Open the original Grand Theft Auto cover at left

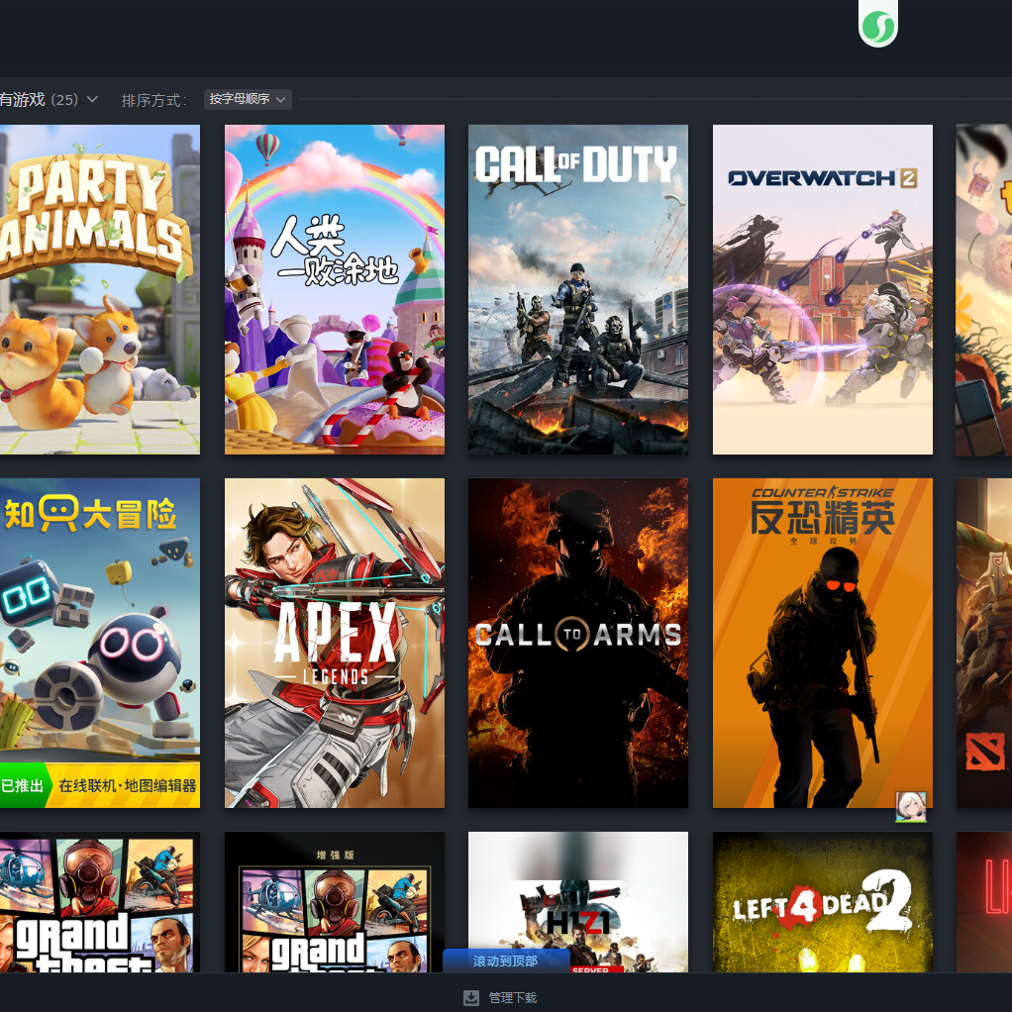[x=99, y=901]
